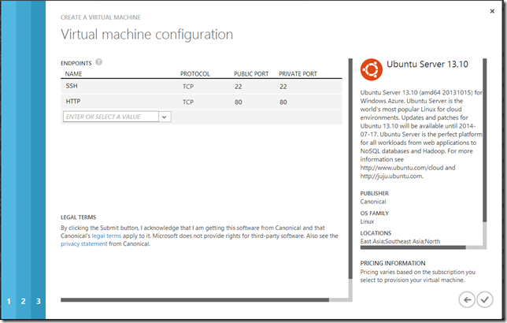Click the OS FAMILY label
Image resolution: width=507 pixels, height=323 pixels.
click(375, 213)
